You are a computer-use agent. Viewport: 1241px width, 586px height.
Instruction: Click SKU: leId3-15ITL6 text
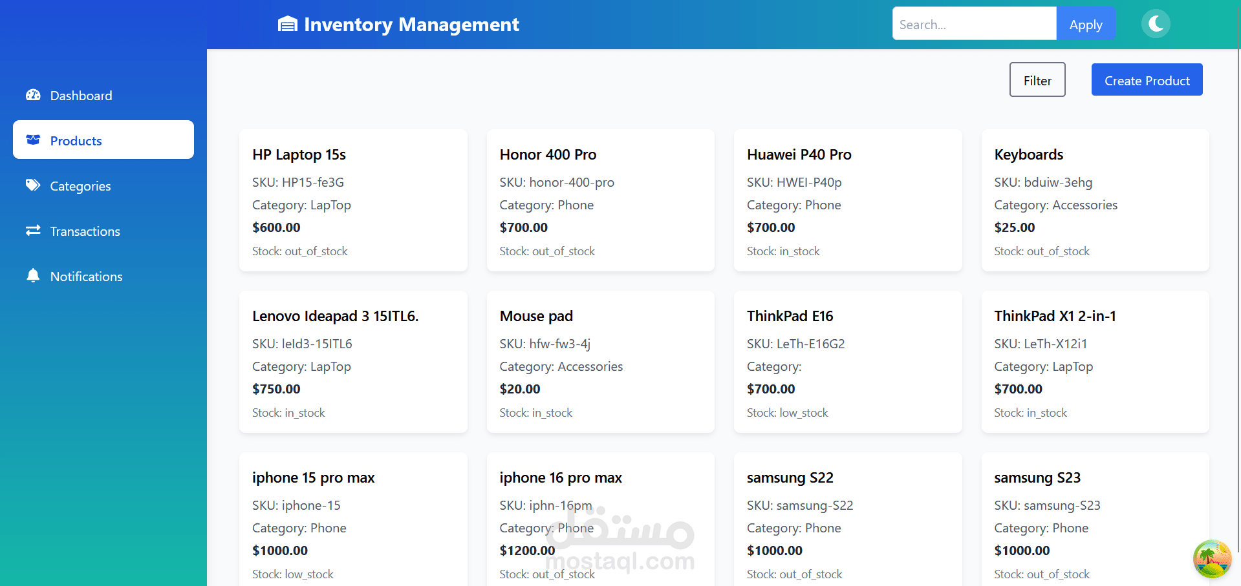coord(302,344)
